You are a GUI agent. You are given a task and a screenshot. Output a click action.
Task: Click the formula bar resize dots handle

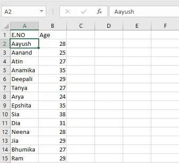[53, 11]
